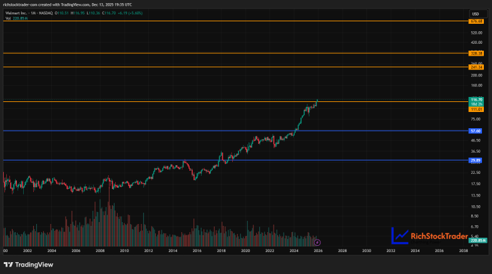Select the open value O110.51
Viewport: 492px width, 274px height.
tap(61, 13)
